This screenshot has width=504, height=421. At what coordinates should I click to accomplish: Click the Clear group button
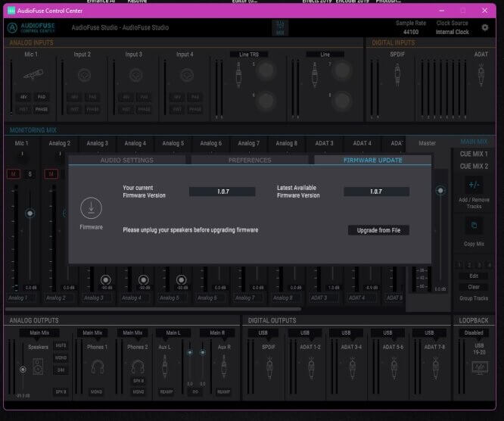click(x=474, y=287)
